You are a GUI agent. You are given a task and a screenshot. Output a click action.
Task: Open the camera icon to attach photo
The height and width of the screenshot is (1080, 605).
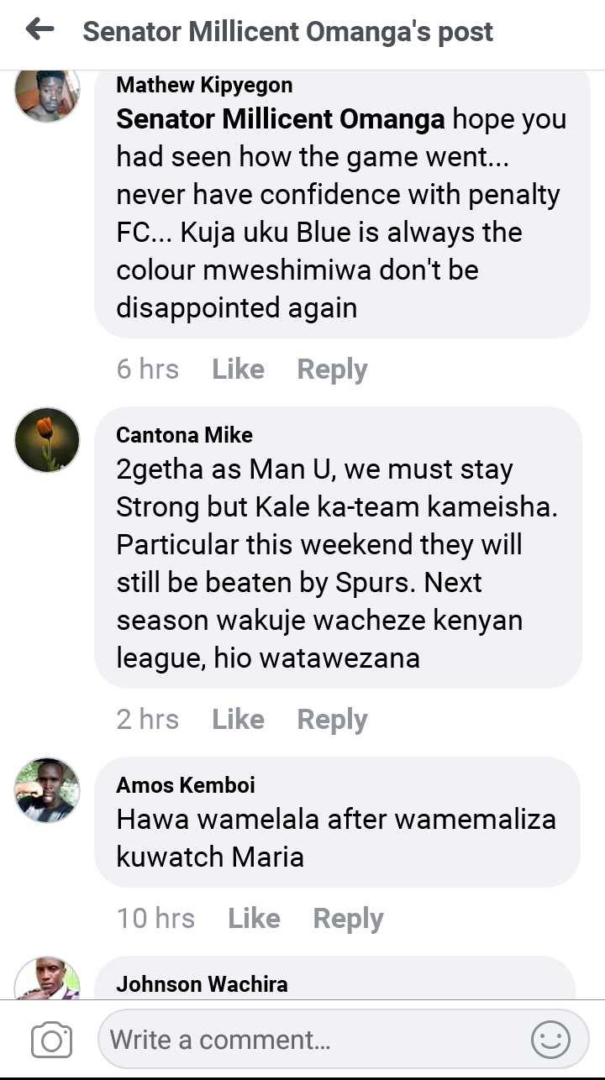click(x=51, y=1041)
